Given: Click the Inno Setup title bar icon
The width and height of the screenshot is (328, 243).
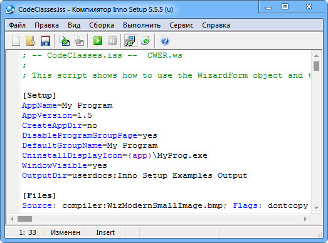Looking at the screenshot, I should pyautogui.click(x=10, y=9).
